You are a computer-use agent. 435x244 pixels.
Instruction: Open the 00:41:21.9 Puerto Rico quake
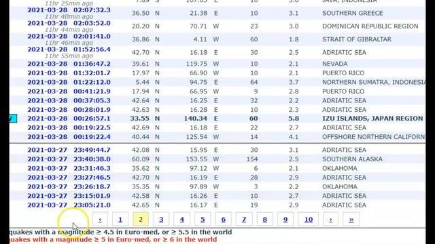click(69, 91)
